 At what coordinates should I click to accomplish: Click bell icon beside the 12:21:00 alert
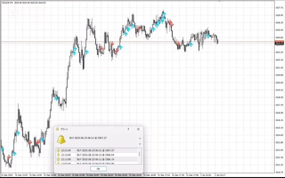click(x=58, y=150)
